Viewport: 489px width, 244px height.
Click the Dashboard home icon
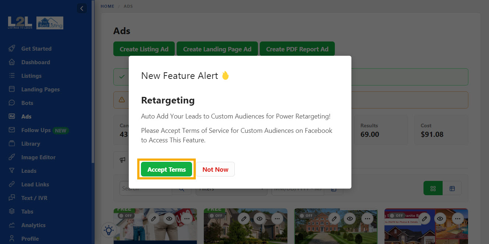(x=12, y=62)
